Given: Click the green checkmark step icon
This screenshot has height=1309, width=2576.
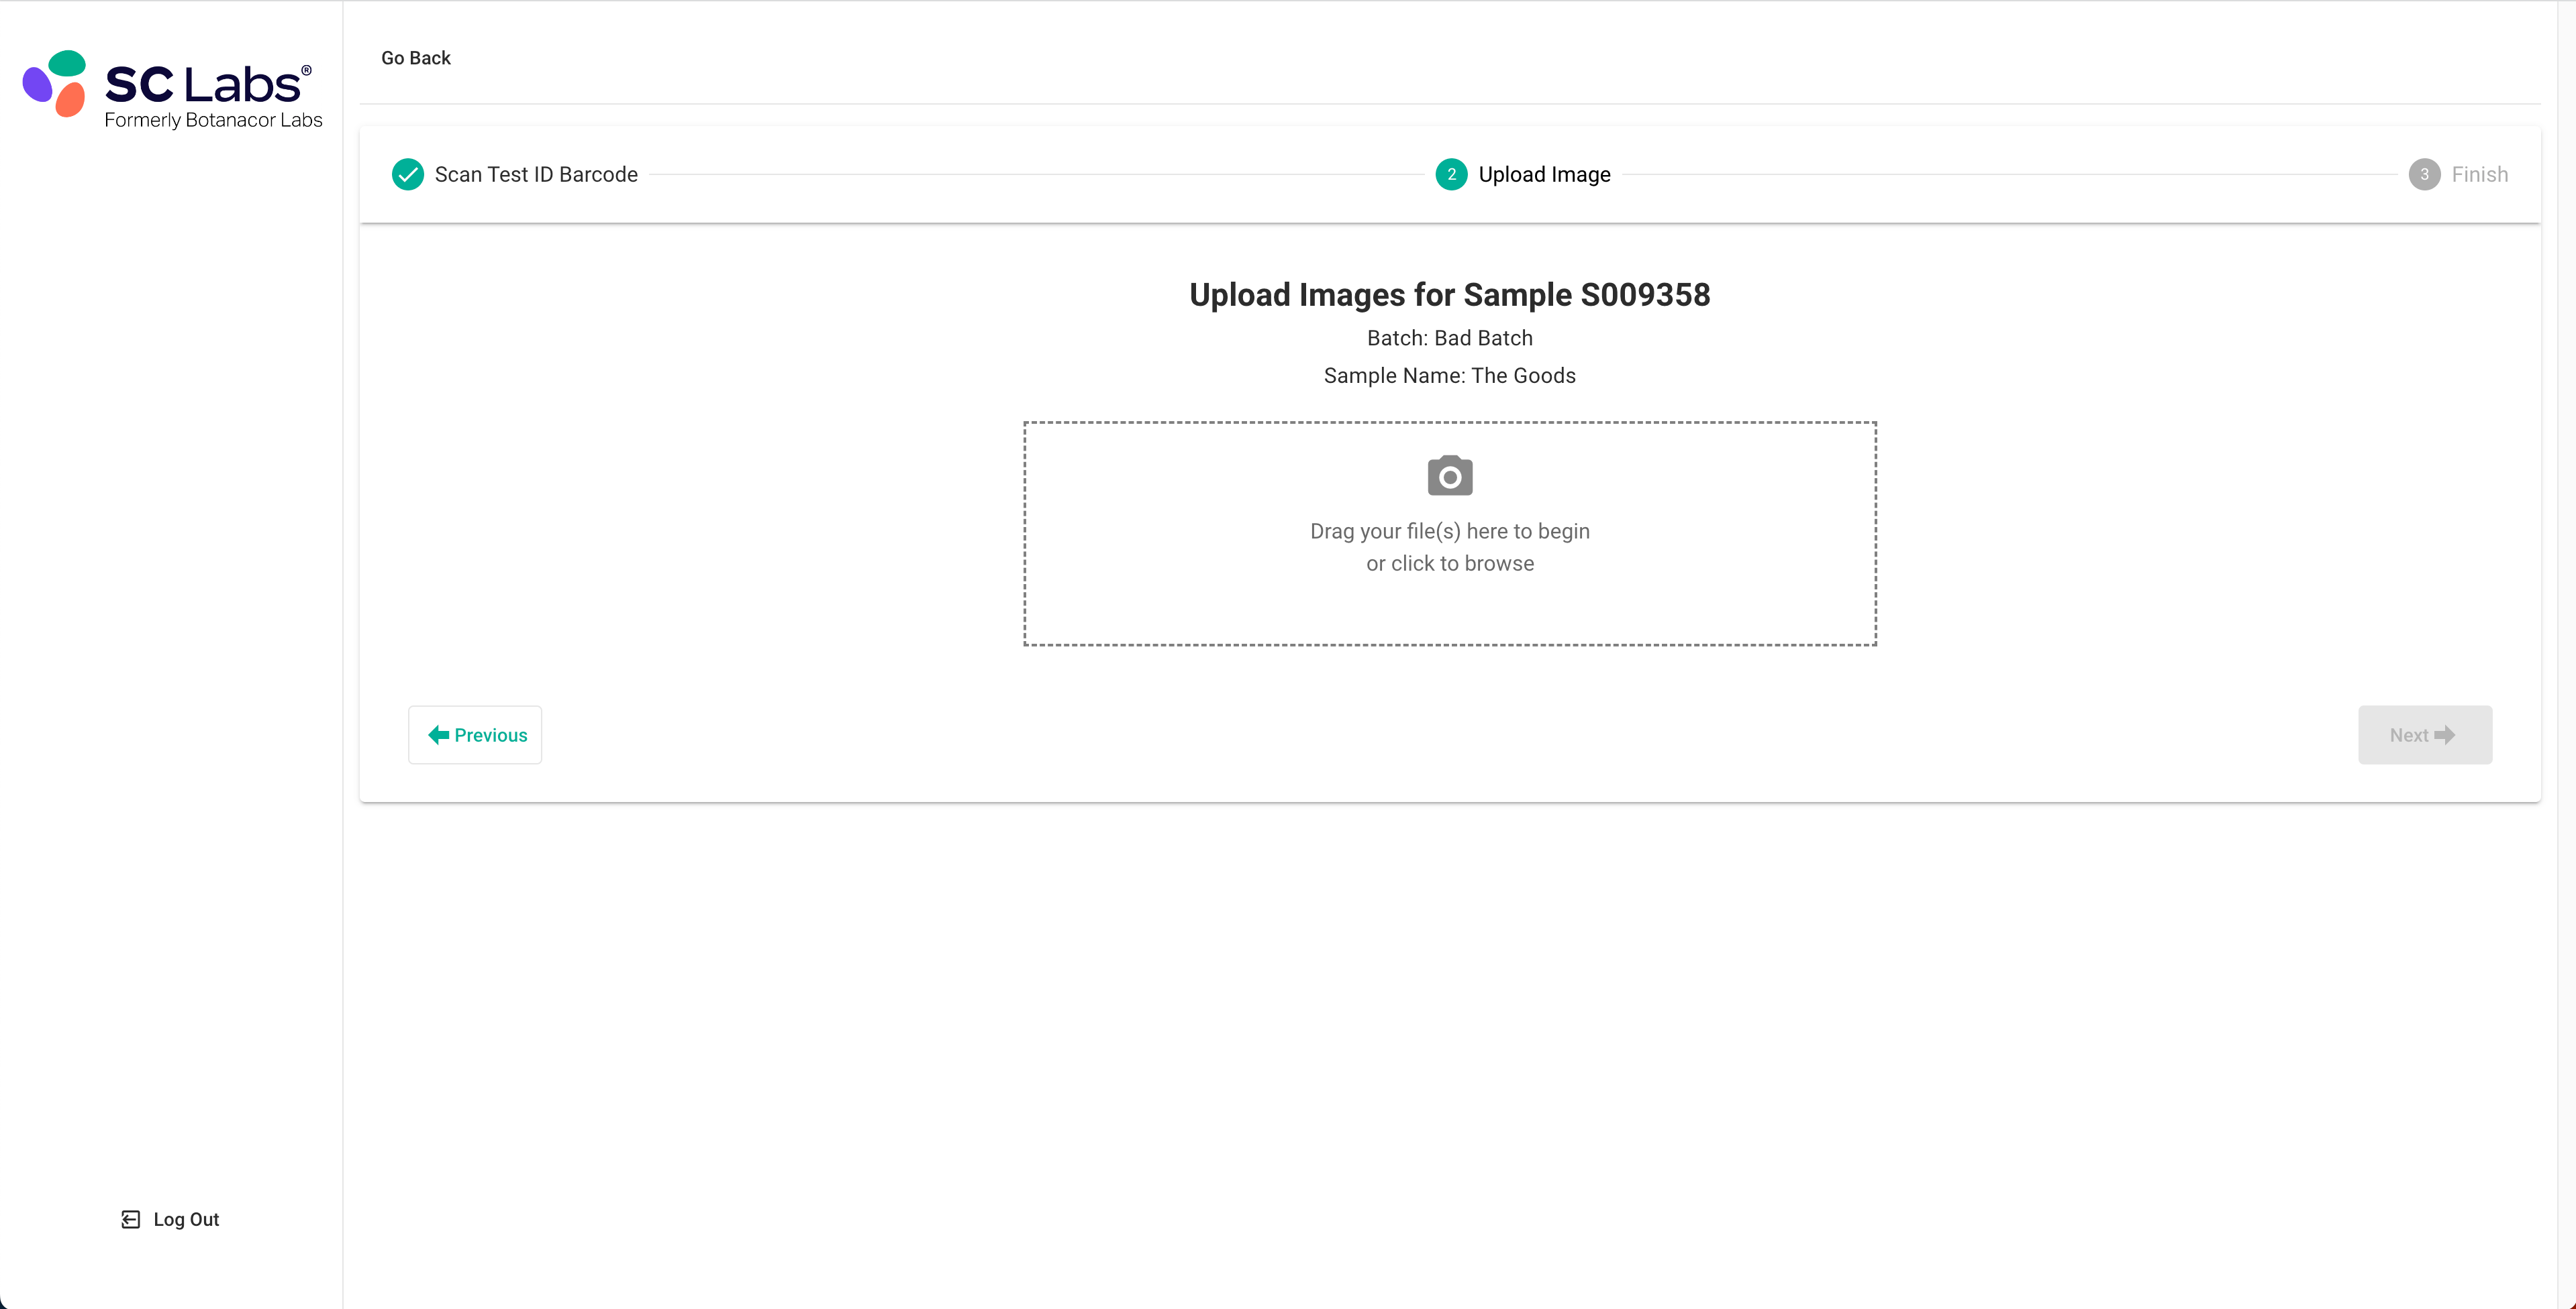Looking at the screenshot, I should click(407, 175).
